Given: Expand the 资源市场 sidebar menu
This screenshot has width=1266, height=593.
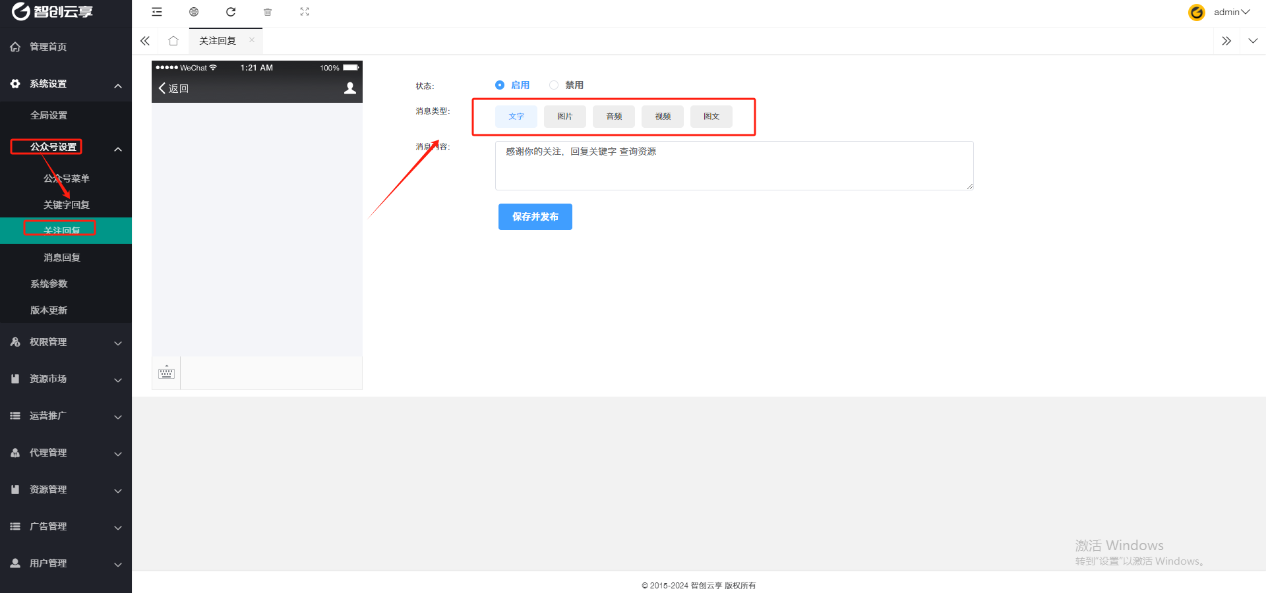Looking at the screenshot, I should pyautogui.click(x=66, y=379).
